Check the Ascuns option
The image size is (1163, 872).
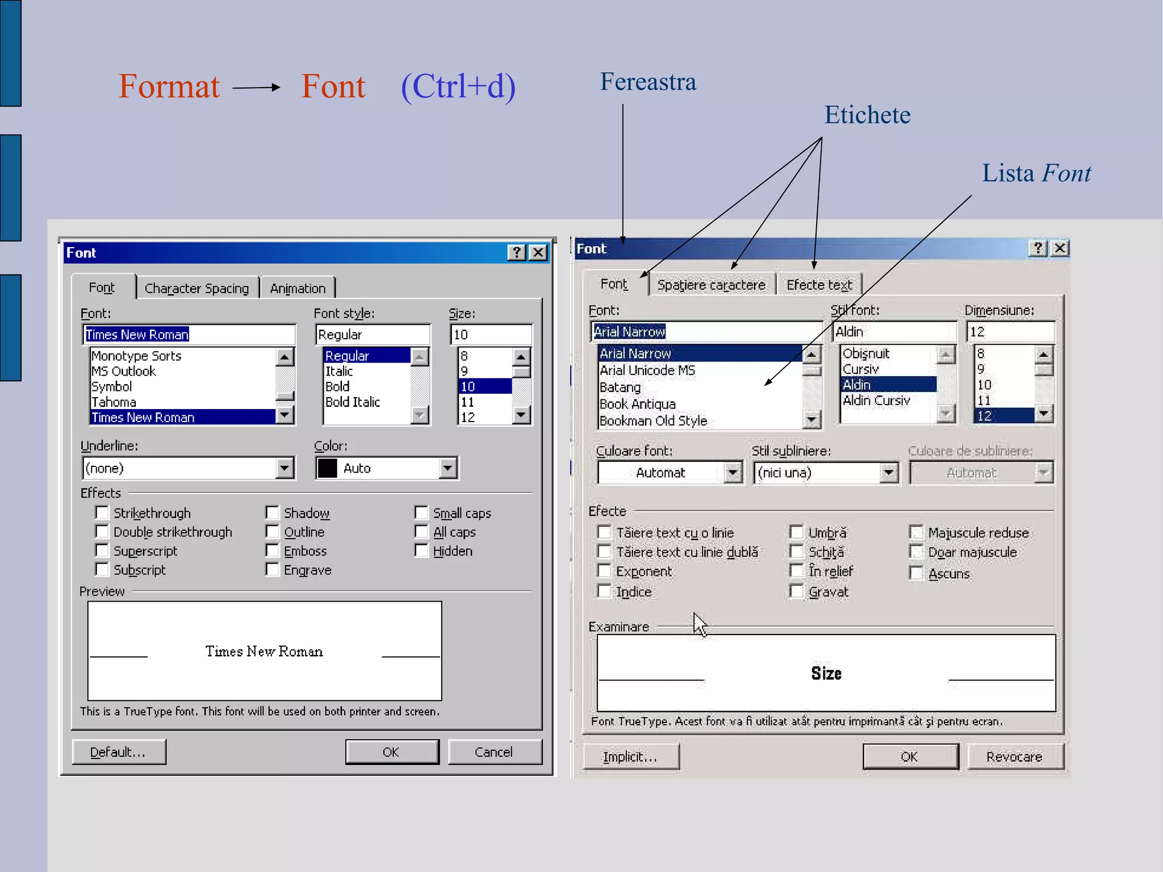pyautogui.click(x=915, y=573)
